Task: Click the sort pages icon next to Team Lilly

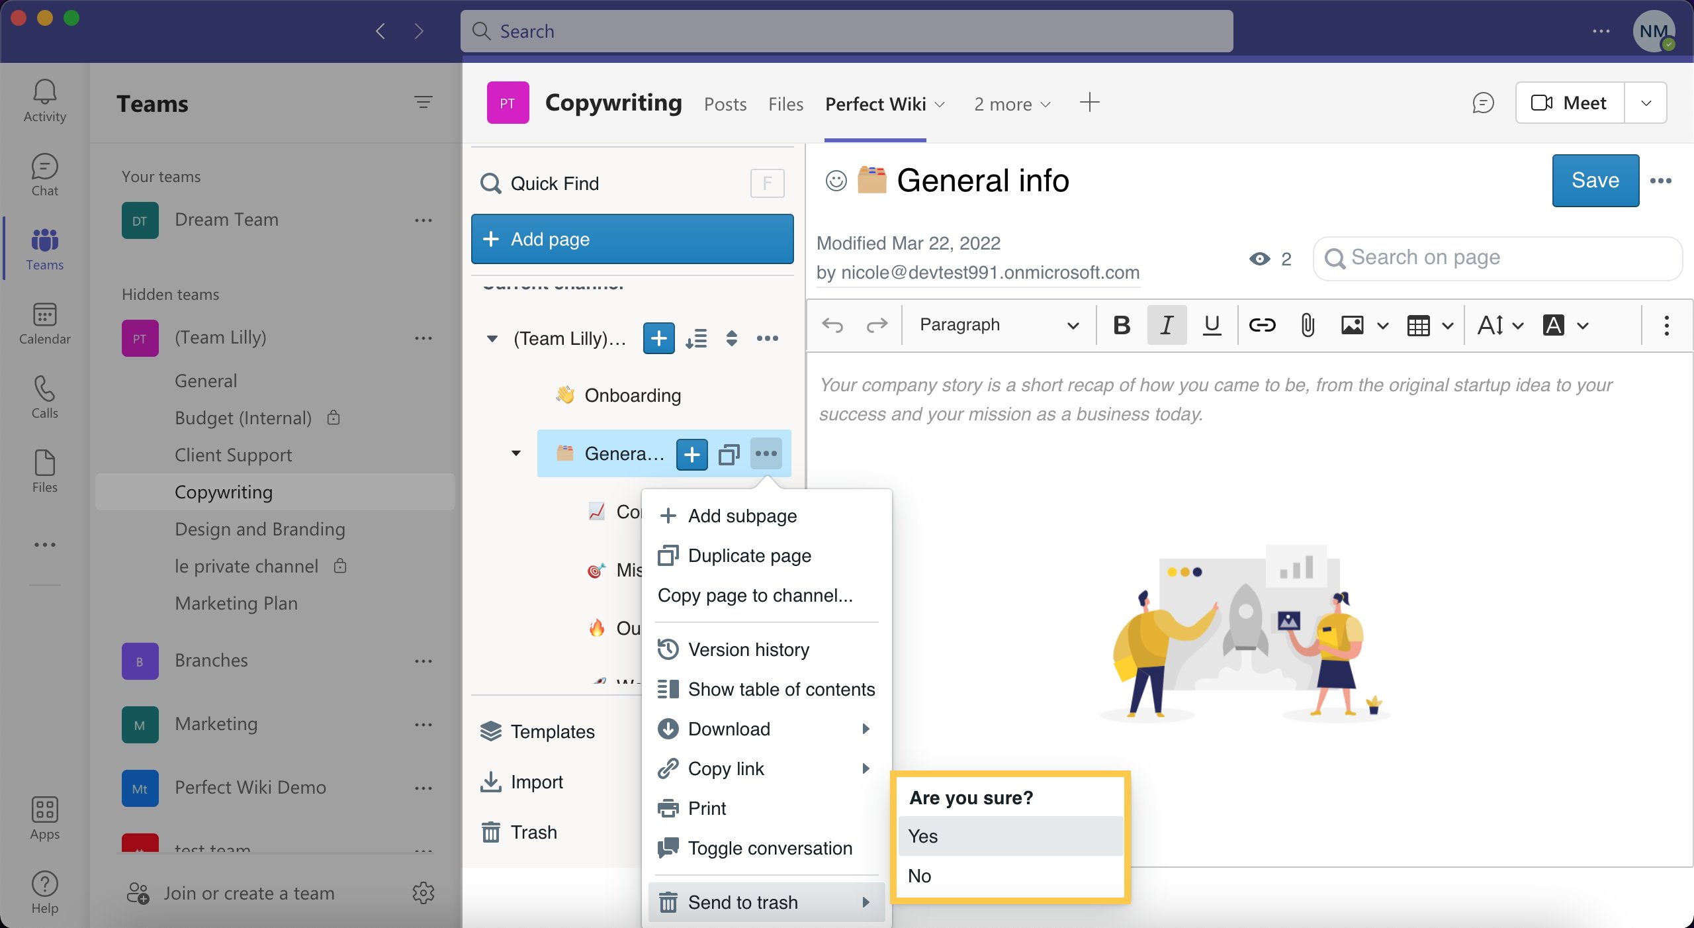Action: coord(696,339)
